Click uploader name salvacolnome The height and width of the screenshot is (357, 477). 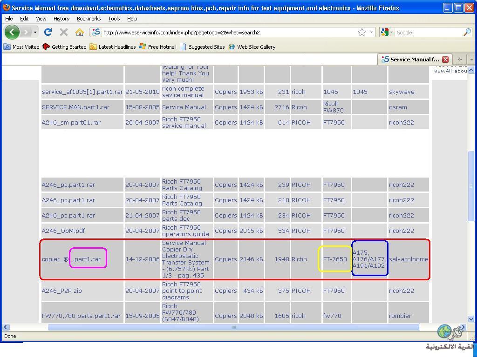coord(408,259)
